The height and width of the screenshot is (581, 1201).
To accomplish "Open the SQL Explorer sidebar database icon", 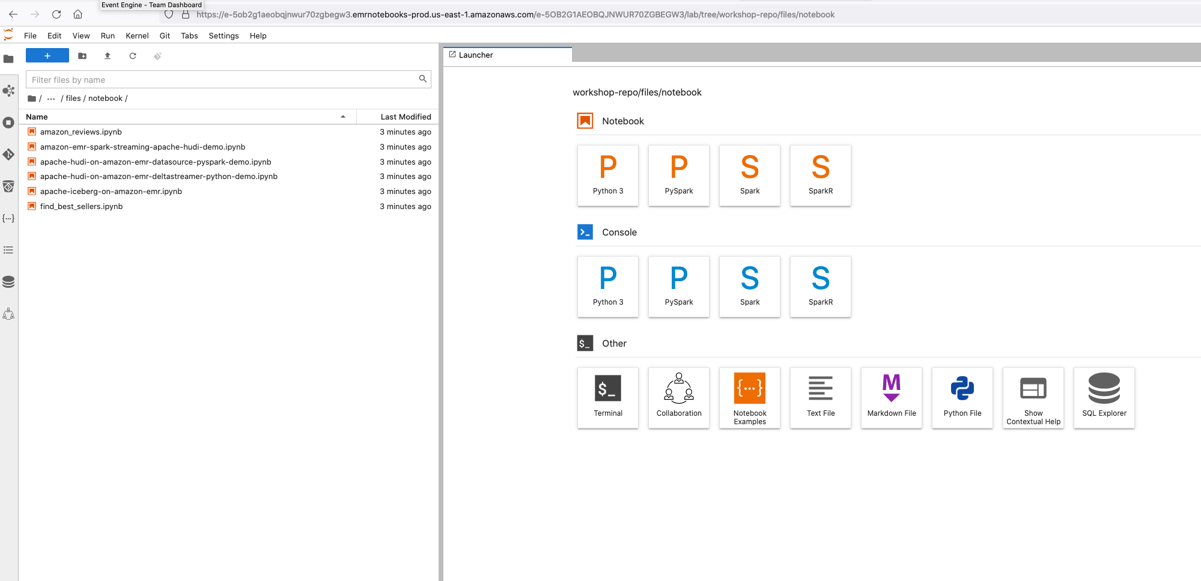I will [x=8, y=282].
